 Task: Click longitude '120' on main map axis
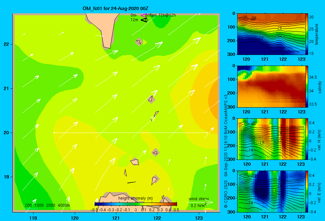75,218
